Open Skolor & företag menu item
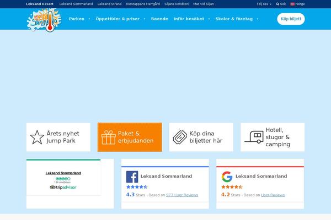Viewport: 331px width, 220px height. (234, 19)
